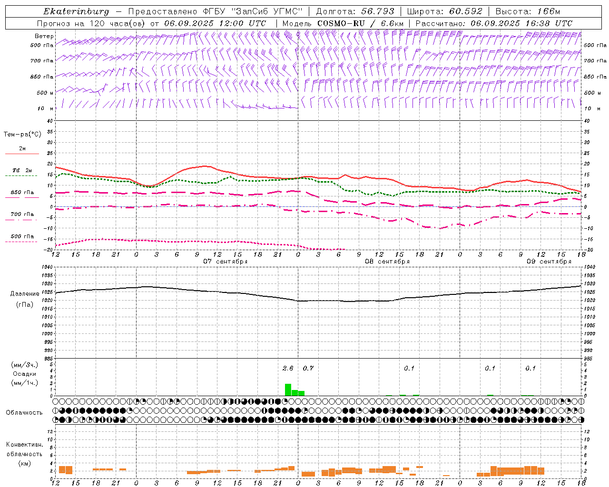Screen dimensions: 609x487
Task: Click the 09 сентября date label
Action: pos(549,262)
